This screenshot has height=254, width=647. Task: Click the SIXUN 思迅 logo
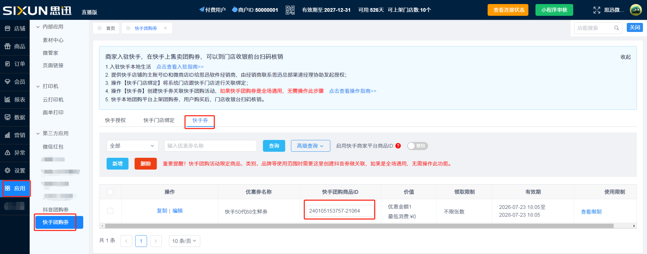tap(37, 10)
